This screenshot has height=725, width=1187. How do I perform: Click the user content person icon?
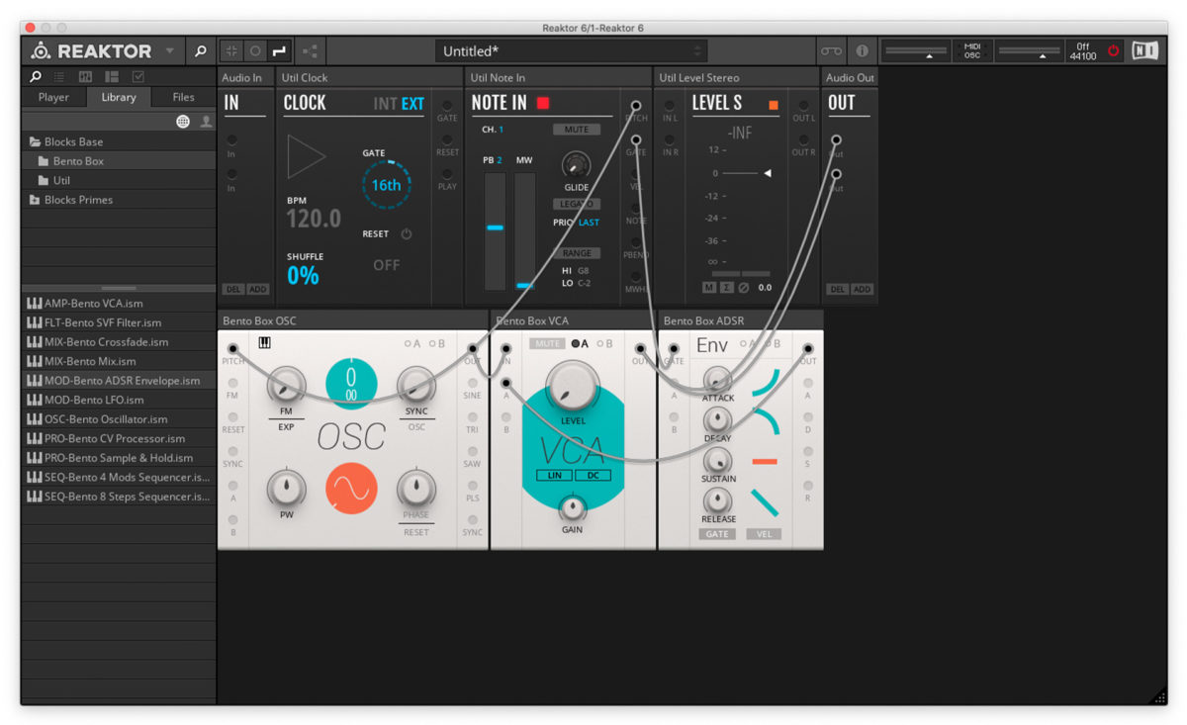click(206, 122)
